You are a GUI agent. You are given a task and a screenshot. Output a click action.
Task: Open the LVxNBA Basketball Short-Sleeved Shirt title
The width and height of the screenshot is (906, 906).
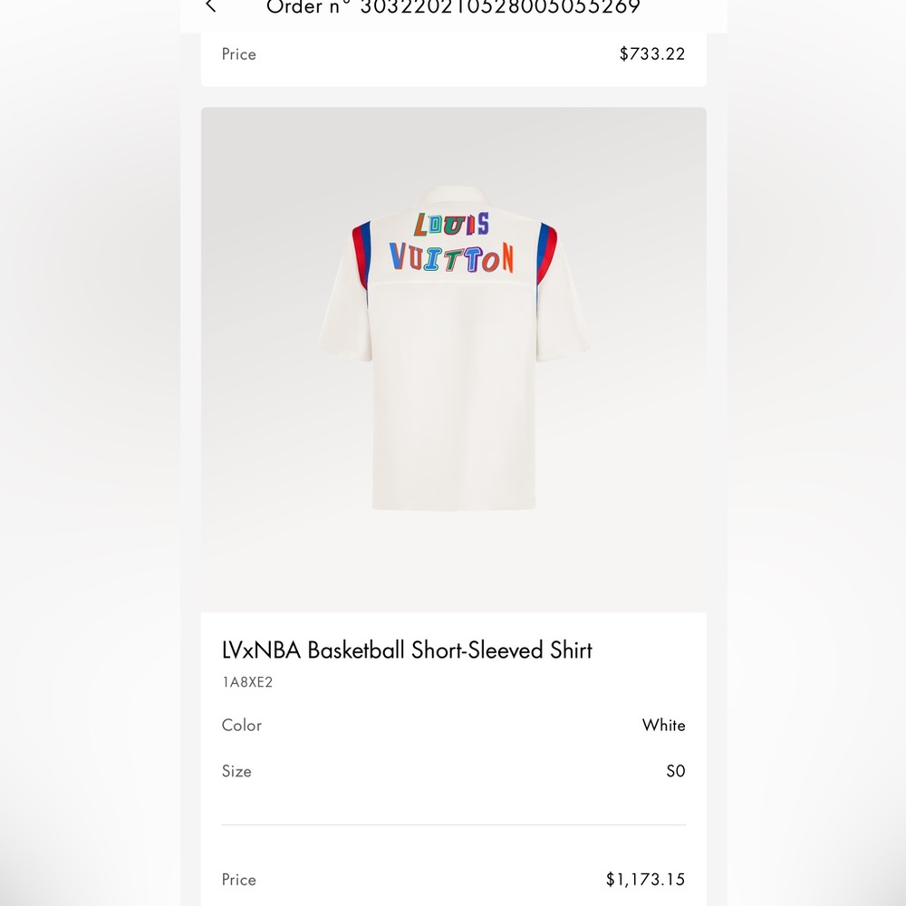pos(407,650)
